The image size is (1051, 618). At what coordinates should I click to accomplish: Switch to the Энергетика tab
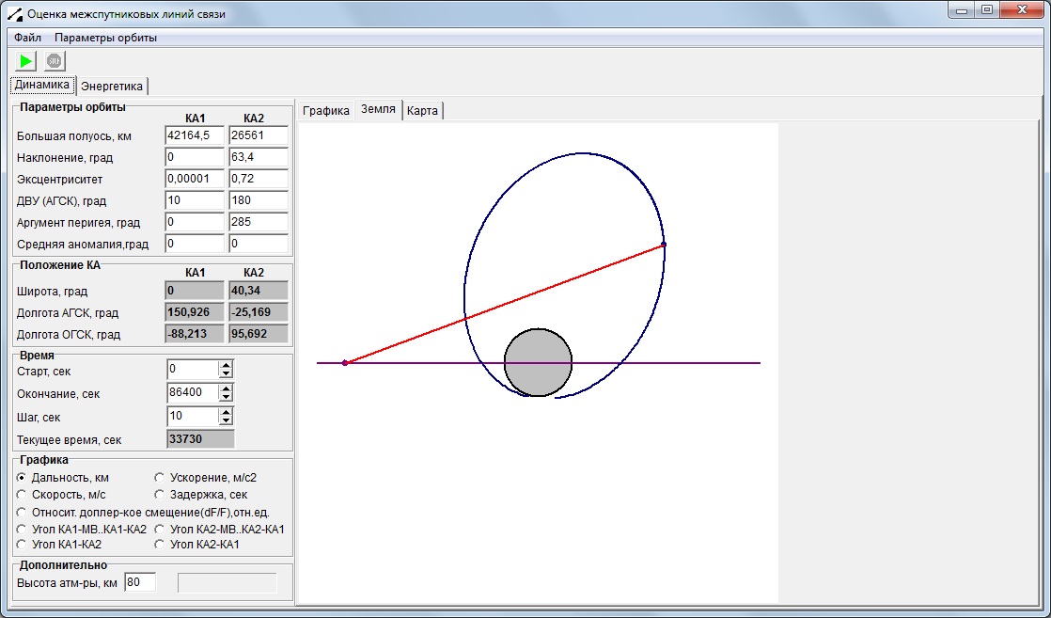click(112, 87)
